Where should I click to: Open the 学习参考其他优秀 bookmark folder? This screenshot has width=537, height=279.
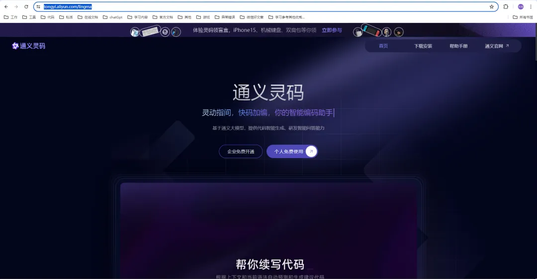click(287, 17)
